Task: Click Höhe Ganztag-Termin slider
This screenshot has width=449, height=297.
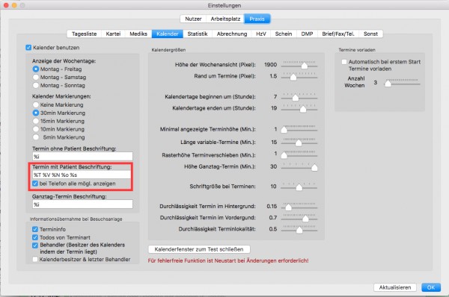Action: coord(299,166)
